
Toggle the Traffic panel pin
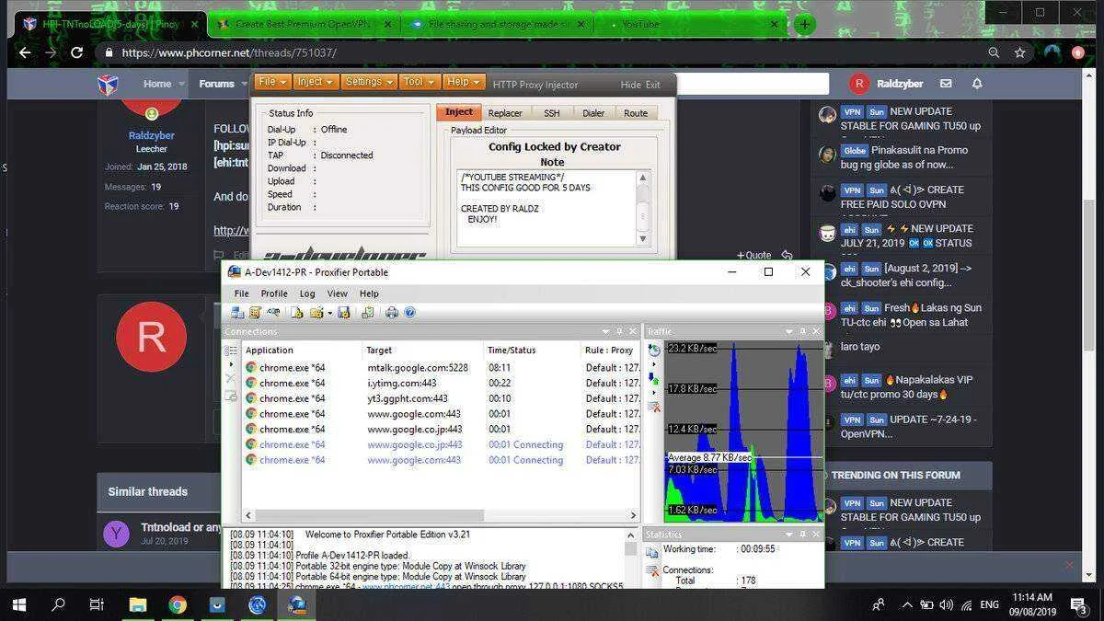click(x=801, y=331)
